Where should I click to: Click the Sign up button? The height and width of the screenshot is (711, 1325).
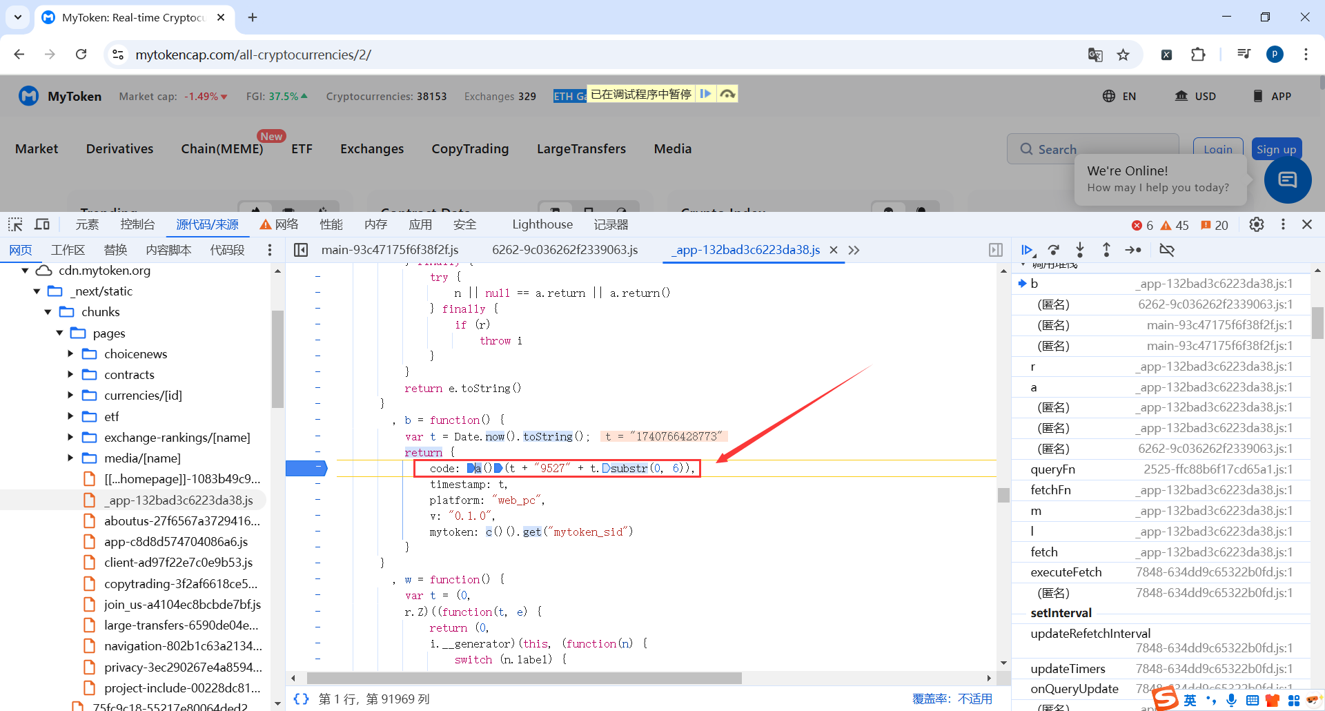1276,149
